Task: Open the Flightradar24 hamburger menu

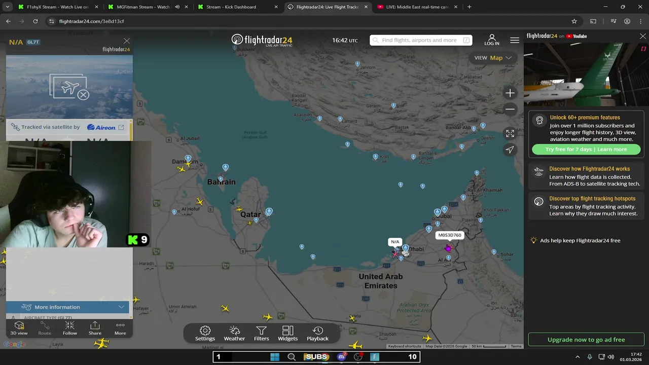Action: [515, 40]
